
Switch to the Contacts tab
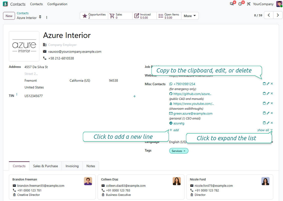19,166
